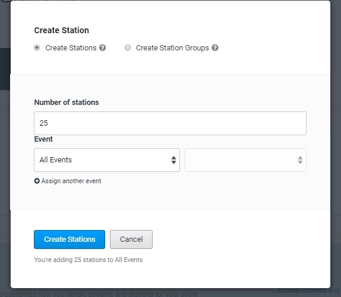Open the All Events dropdown
341x297 pixels.
click(107, 160)
